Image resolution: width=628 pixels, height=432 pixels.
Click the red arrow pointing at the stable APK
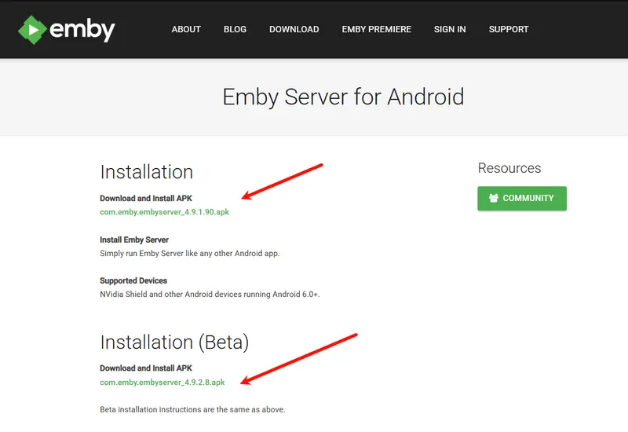click(x=283, y=181)
